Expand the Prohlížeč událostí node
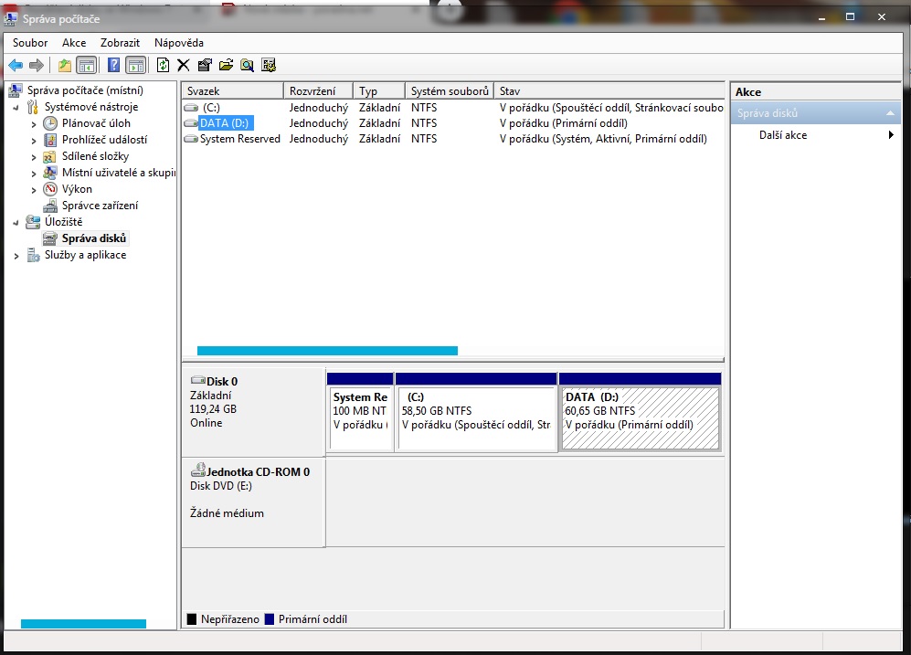This screenshot has width=911, height=655. [x=34, y=140]
